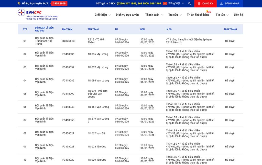Click the phone support icon
Viewport: 262px width, 165px height.
(x=19, y=4)
